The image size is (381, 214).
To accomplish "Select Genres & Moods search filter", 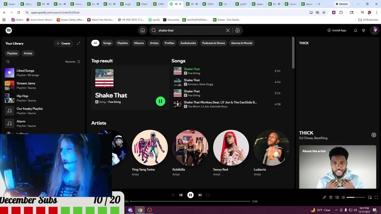I will (x=242, y=43).
